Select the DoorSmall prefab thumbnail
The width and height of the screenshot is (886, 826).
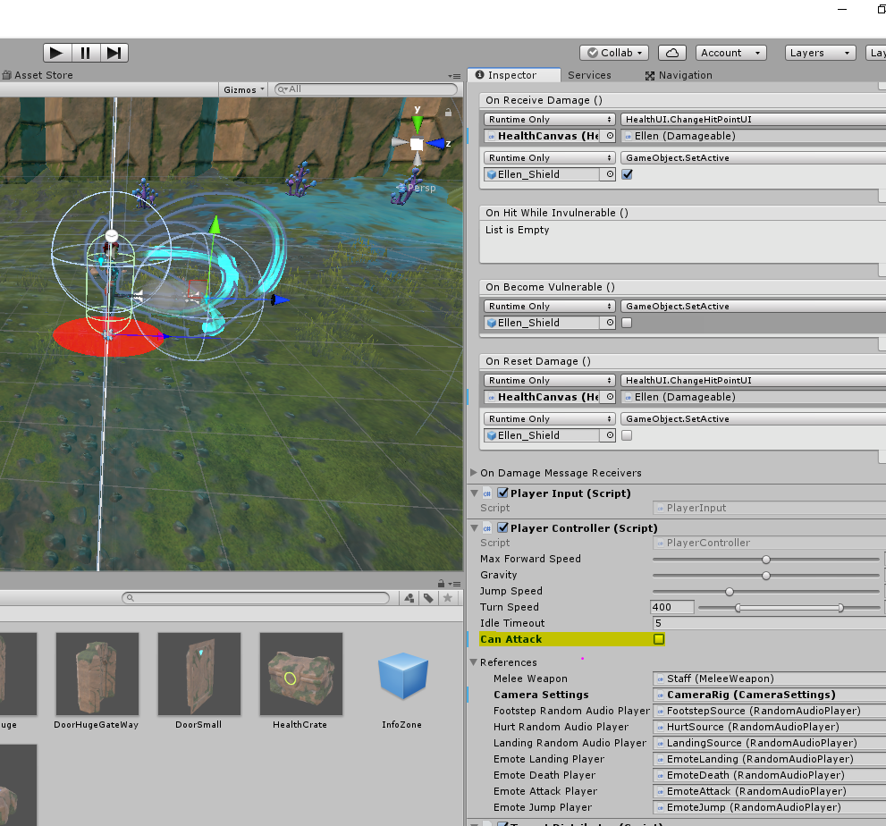point(198,674)
